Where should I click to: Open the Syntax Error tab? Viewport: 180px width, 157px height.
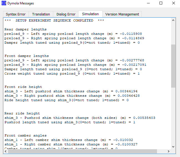pyautogui.click(x=16, y=14)
